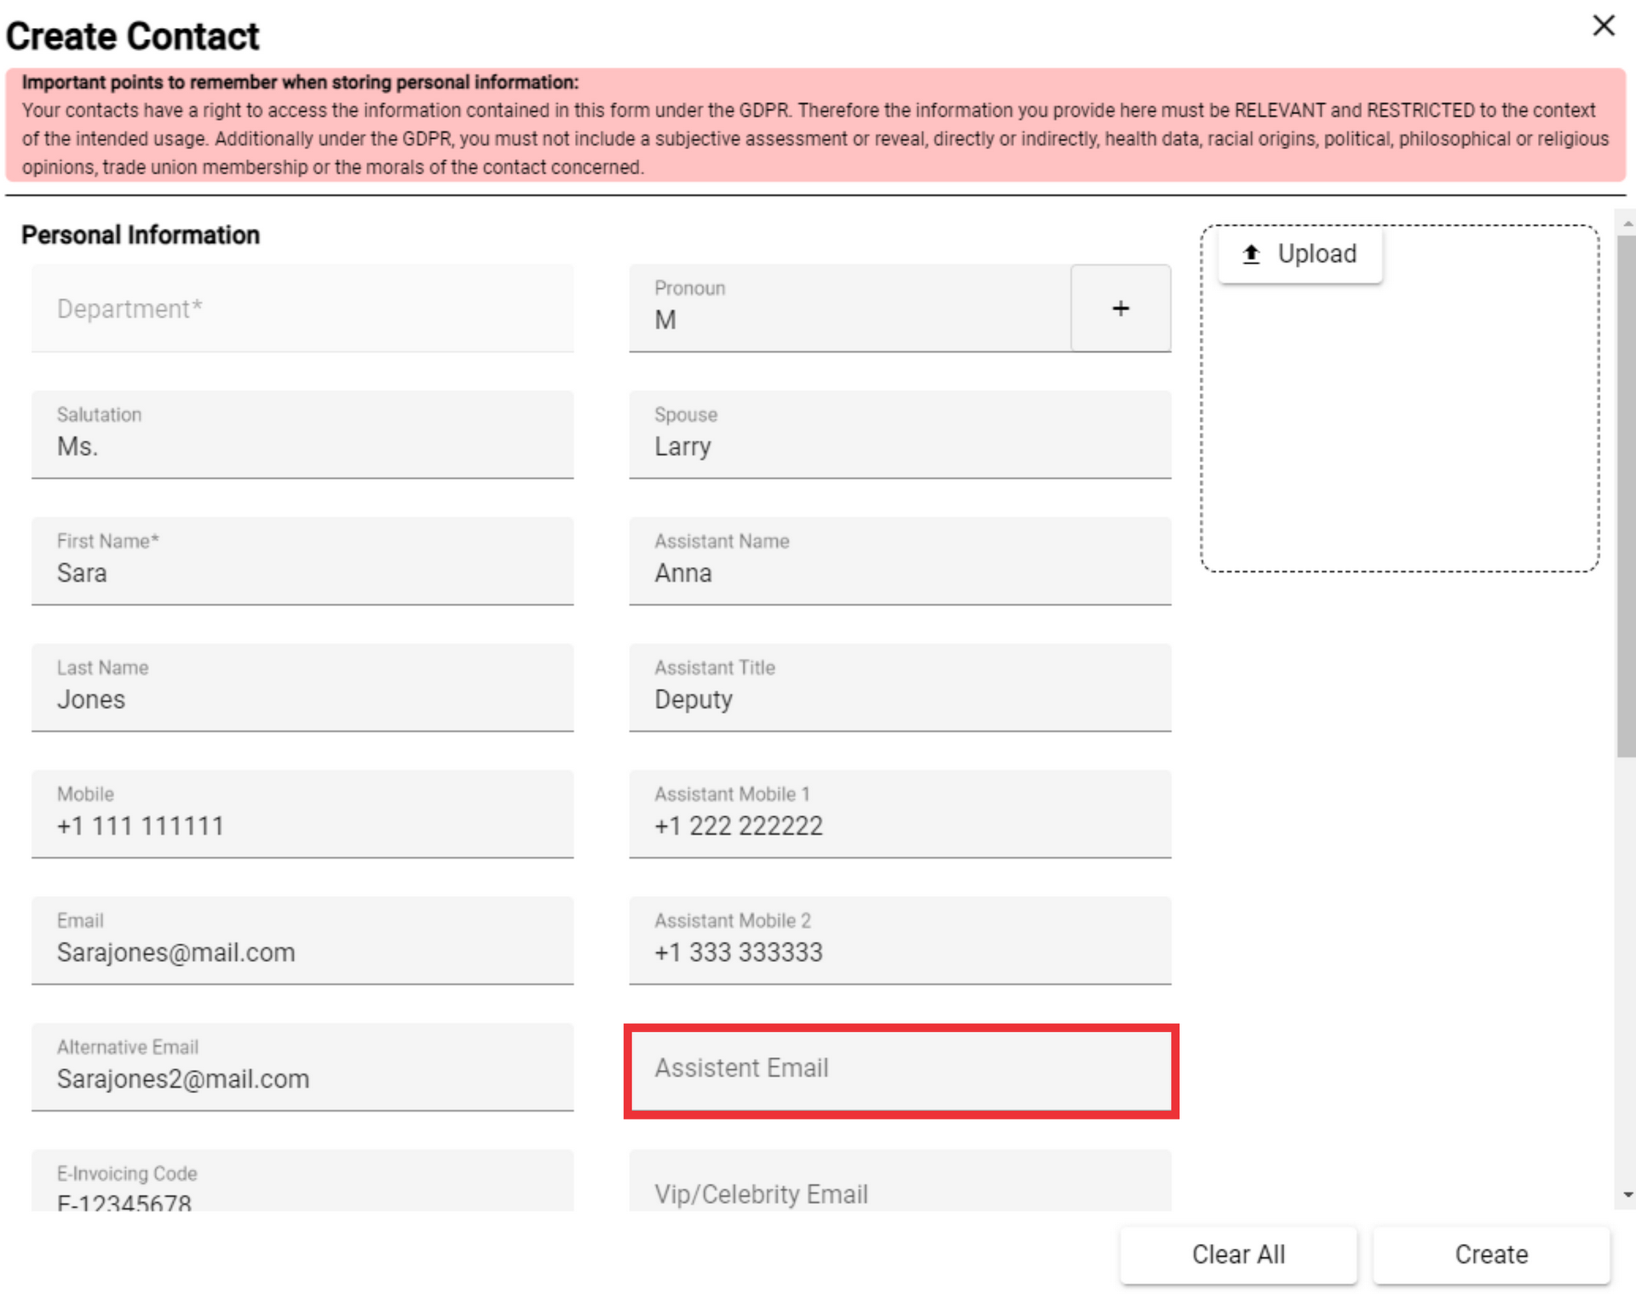Image resolution: width=1636 pixels, height=1295 pixels.
Task: Click the Assistant Title field
Action: (900, 688)
